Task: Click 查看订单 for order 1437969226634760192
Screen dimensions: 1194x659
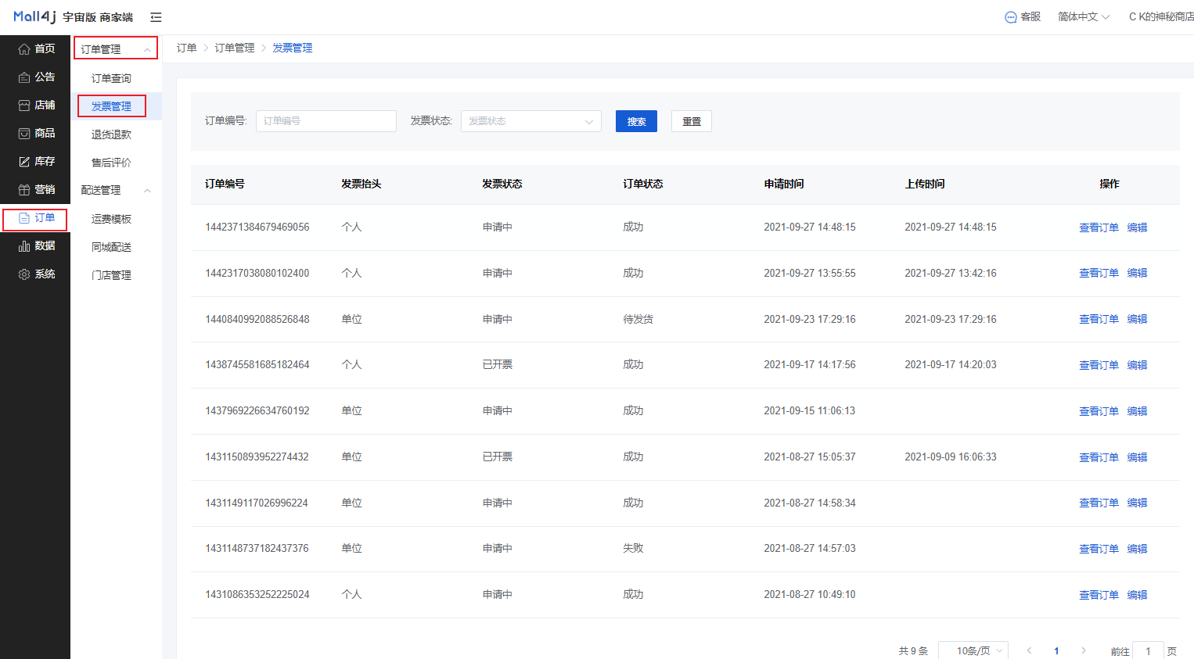Action: [x=1099, y=411]
